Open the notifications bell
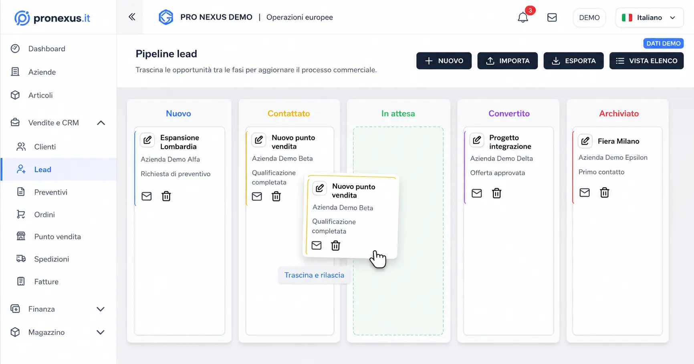Screen dimensions: 694x364 pyautogui.click(x=523, y=17)
